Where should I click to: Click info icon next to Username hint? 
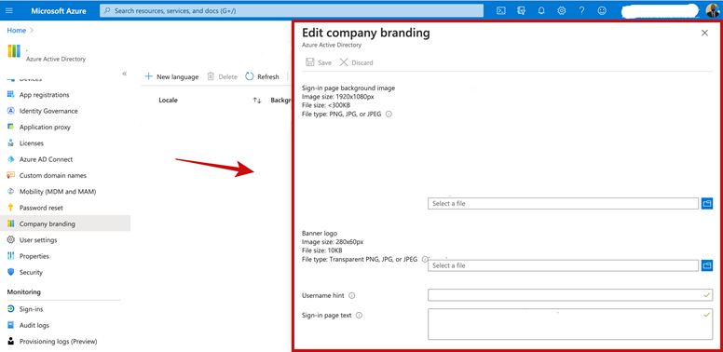(x=352, y=296)
